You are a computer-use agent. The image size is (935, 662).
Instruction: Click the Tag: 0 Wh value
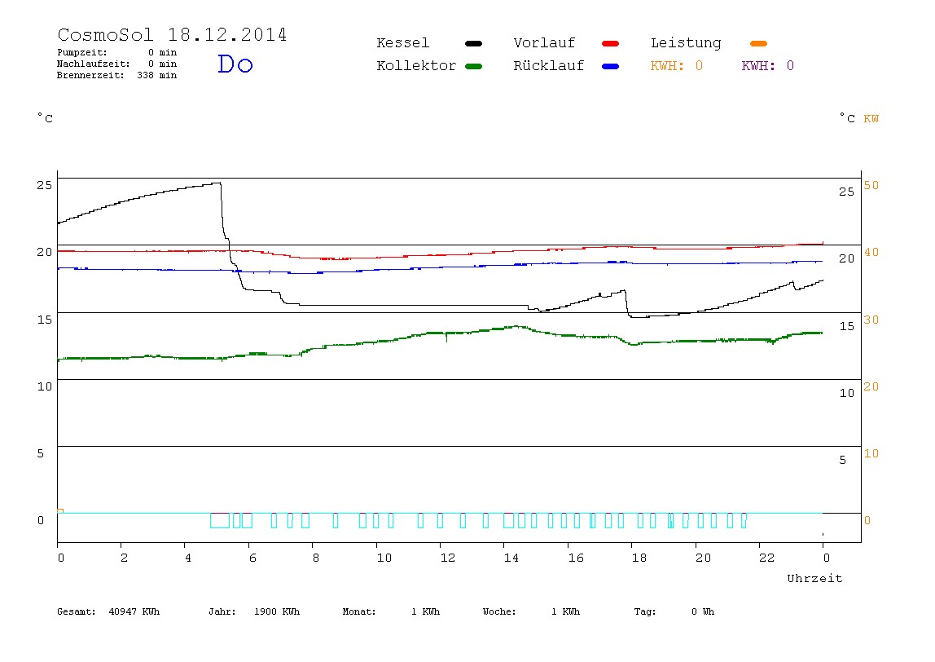tap(674, 611)
